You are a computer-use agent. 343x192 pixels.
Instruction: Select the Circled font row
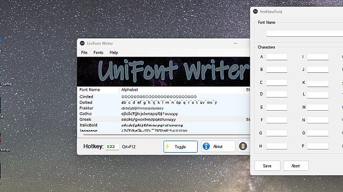point(164,97)
